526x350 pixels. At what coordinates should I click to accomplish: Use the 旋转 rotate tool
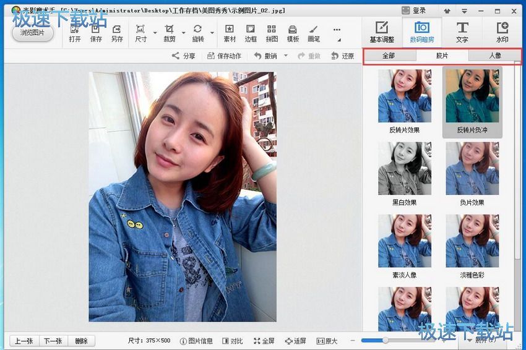(198, 33)
